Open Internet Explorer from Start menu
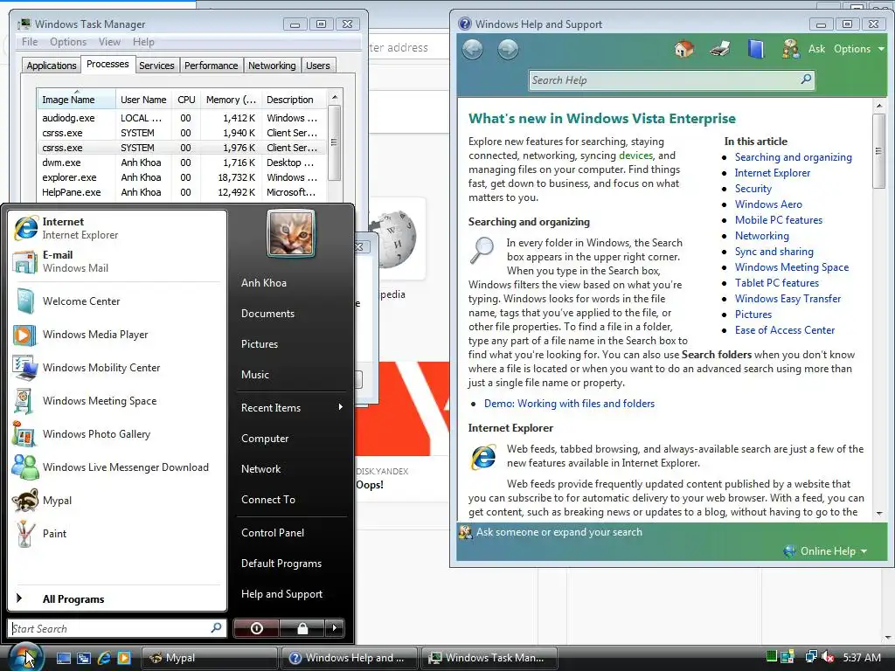 [x=118, y=228]
